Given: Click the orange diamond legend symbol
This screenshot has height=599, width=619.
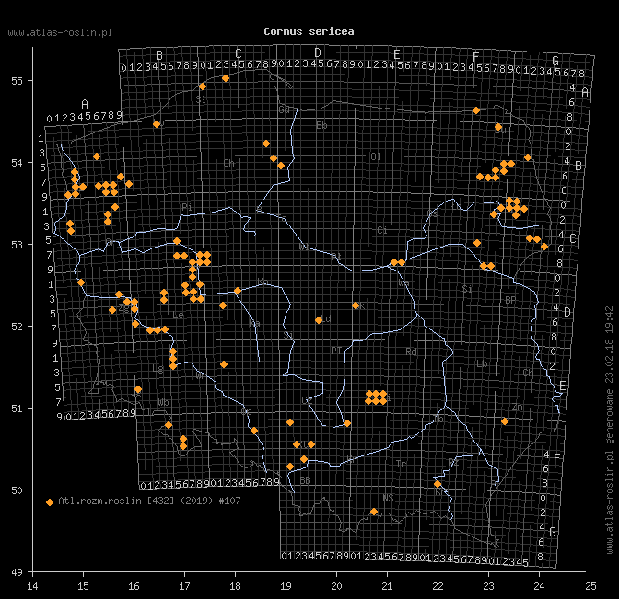Looking at the screenshot, I should click(50, 502).
